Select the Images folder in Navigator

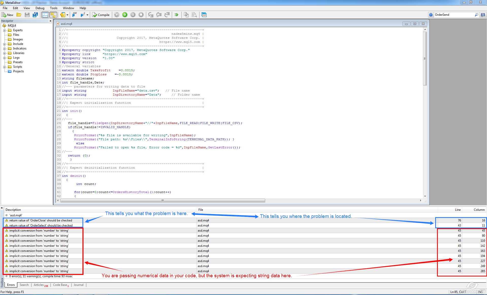pyautogui.click(x=18, y=39)
